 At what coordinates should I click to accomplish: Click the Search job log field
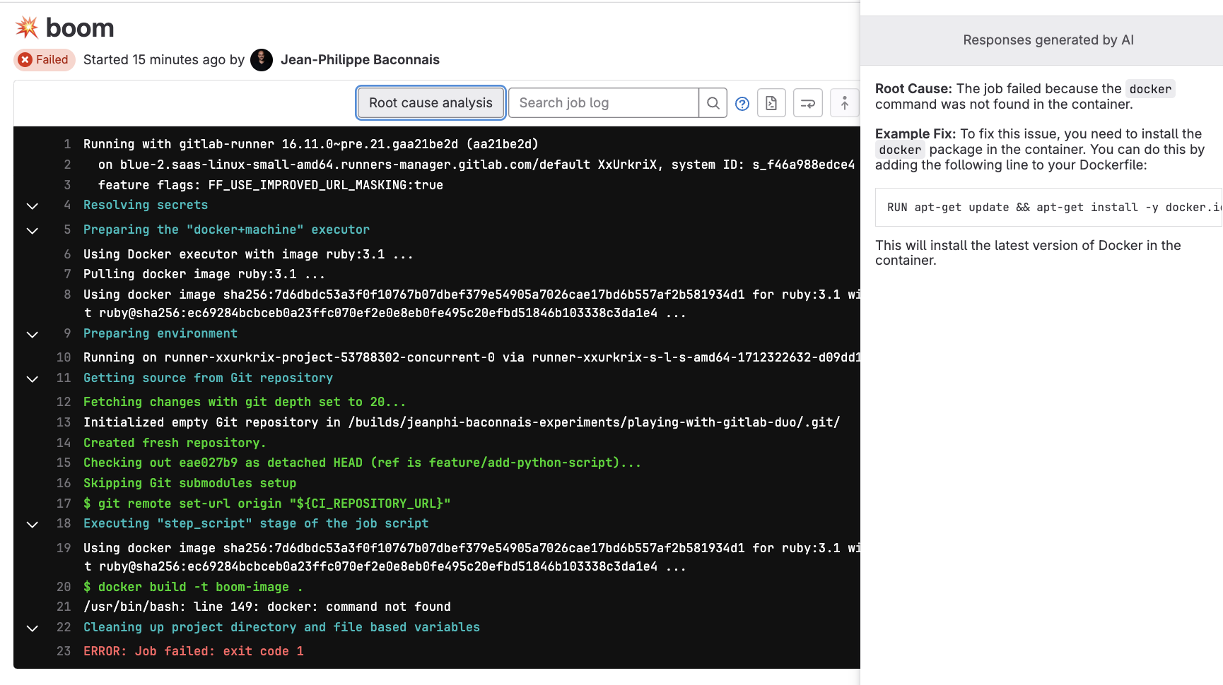603,103
